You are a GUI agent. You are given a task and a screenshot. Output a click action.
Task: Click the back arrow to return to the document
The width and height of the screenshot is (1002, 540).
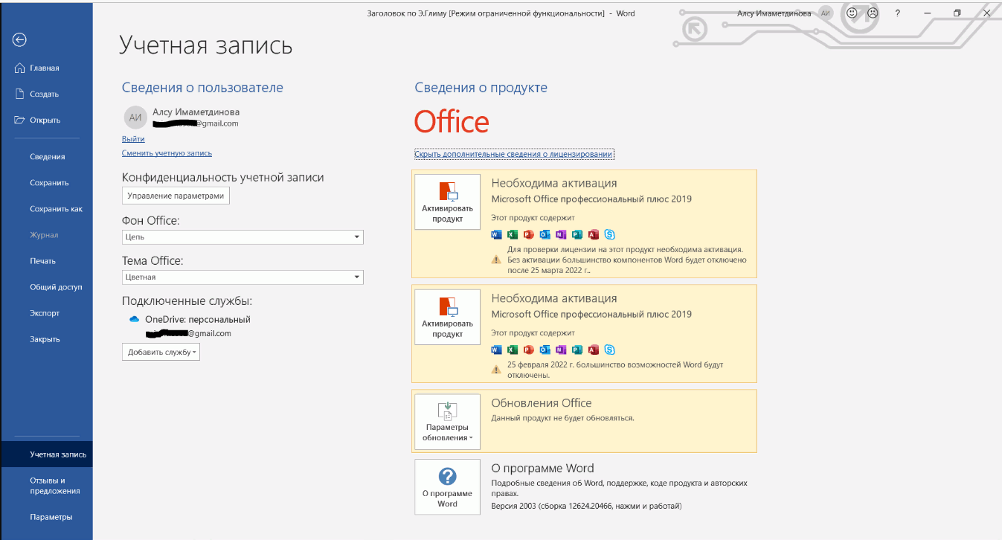(20, 39)
